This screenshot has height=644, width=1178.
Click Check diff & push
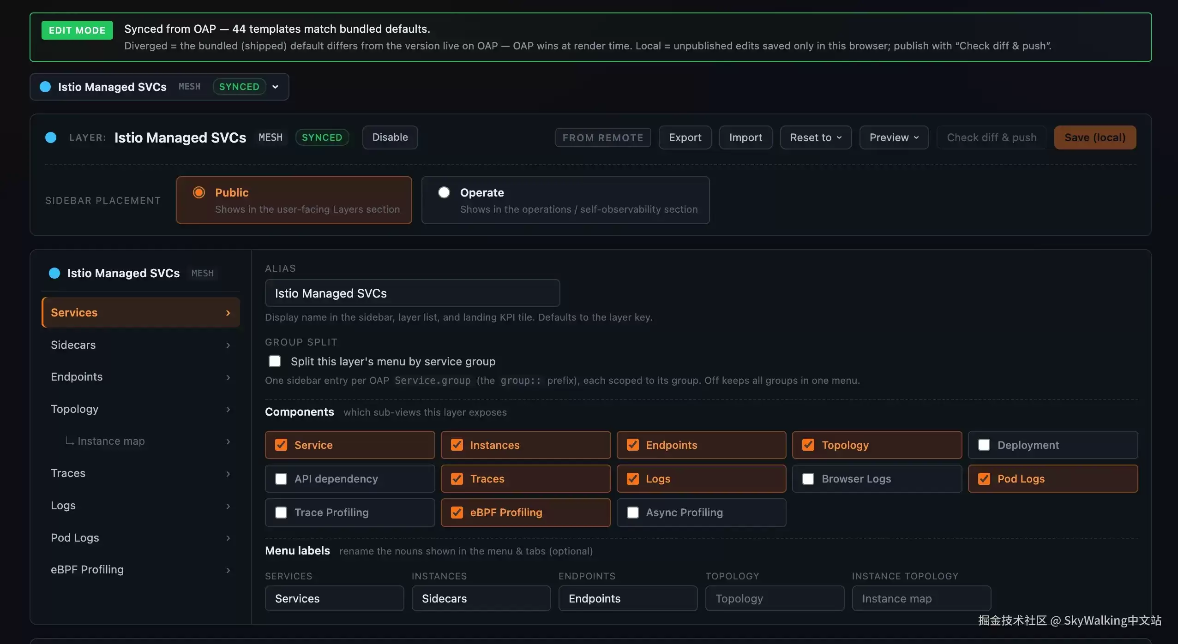click(x=992, y=137)
